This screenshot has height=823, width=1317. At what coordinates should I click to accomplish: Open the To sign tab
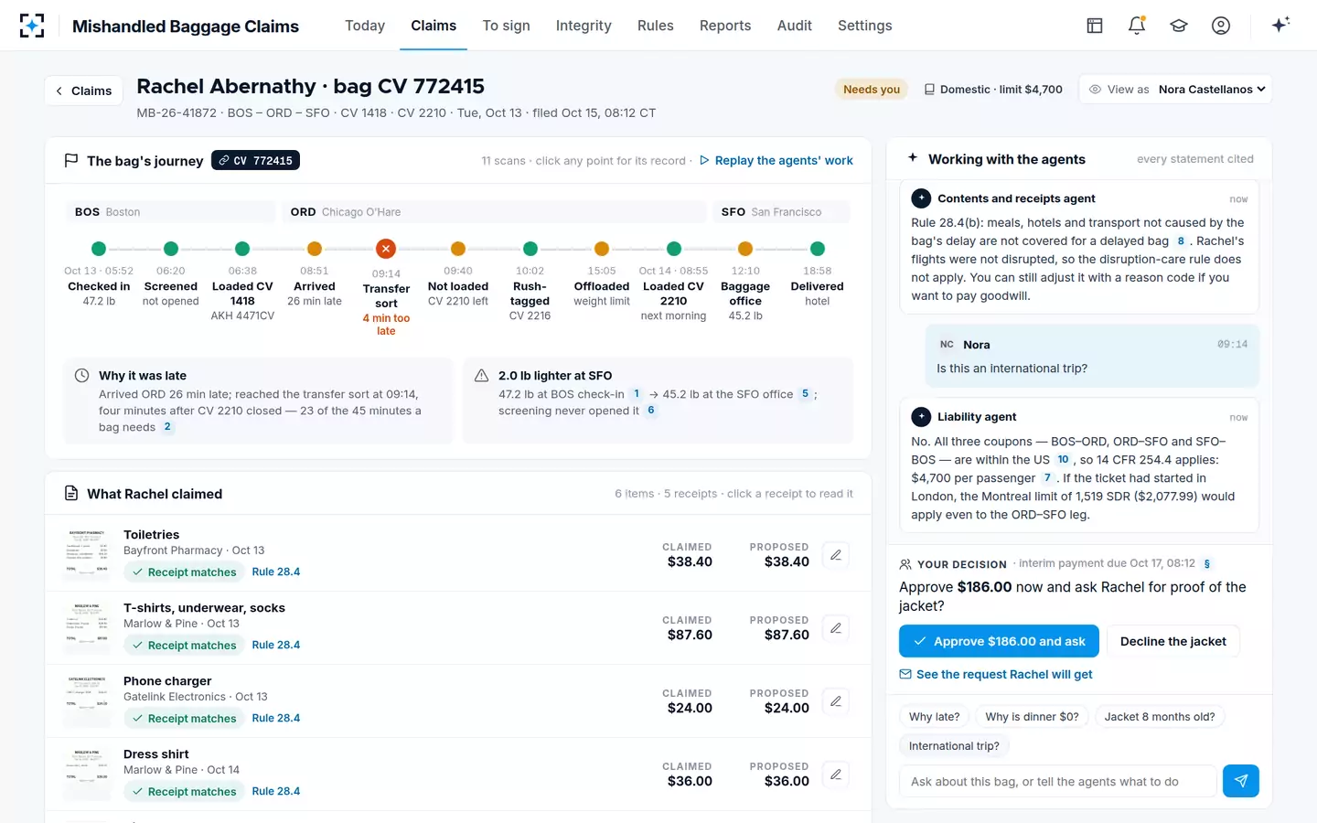(507, 26)
